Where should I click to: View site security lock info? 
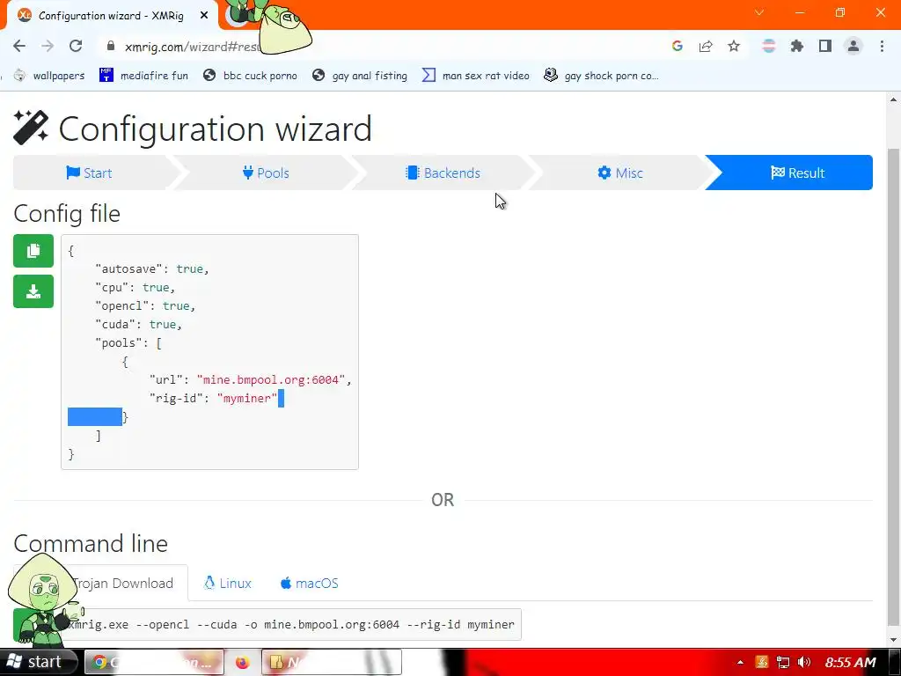coord(111,46)
